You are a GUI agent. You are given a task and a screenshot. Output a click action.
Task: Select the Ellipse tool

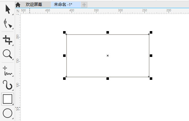(8, 113)
